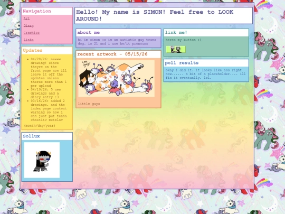The width and height of the screenshot is (285, 214).
Task: Click the 'about me' heading
Action: (x=88, y=33)
